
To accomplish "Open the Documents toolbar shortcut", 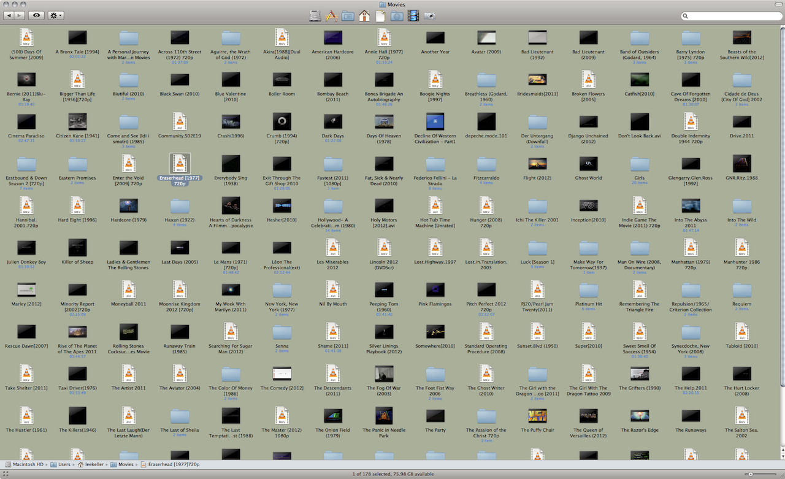I will (380, 16).
